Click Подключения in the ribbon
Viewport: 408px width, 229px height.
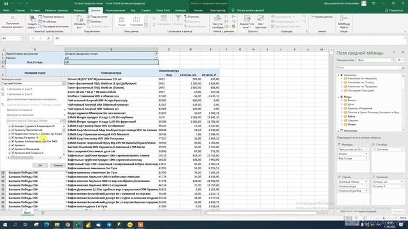click(97, 17)
